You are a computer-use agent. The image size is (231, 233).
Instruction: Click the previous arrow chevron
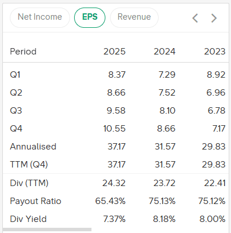[x=195, y=18]
